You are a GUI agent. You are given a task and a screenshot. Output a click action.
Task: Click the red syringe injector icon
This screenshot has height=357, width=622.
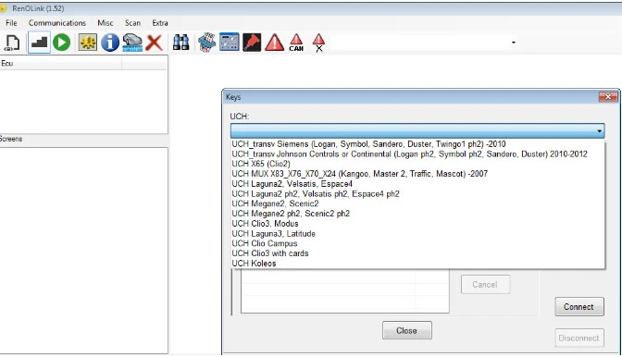252,43
